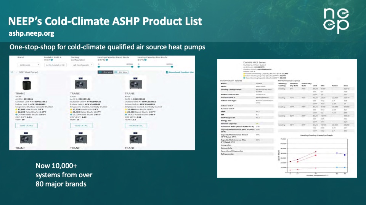The height and width of the screenshot is (205, 366).
Task: Click the Performance Specs heading
Action: click(x=289, y=80)
